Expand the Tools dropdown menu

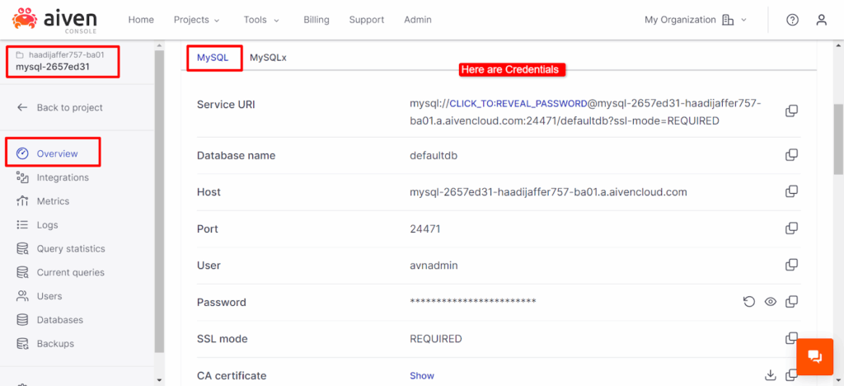[261, 20]
